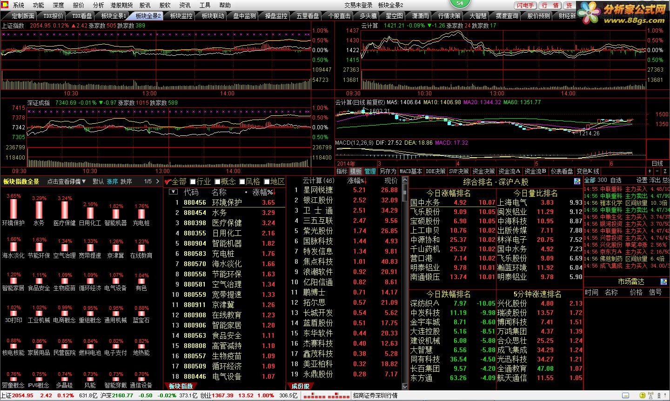Click the 指标 tab under chart
The image size is (670, 401).
342,172
